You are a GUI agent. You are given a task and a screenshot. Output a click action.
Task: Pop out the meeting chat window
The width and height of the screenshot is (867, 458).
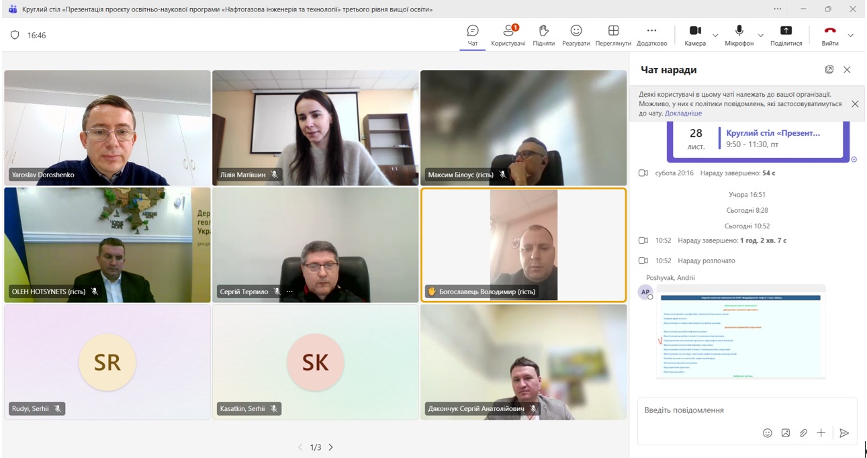point(829,70)
